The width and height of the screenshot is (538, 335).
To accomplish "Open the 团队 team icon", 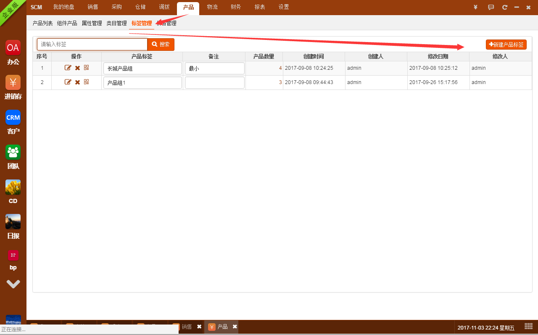I will click(x=13, y=152).
